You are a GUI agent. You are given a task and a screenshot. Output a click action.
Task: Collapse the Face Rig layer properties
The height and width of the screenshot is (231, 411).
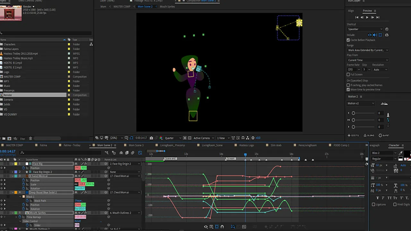pyautogui.click(x=12, y=164)
